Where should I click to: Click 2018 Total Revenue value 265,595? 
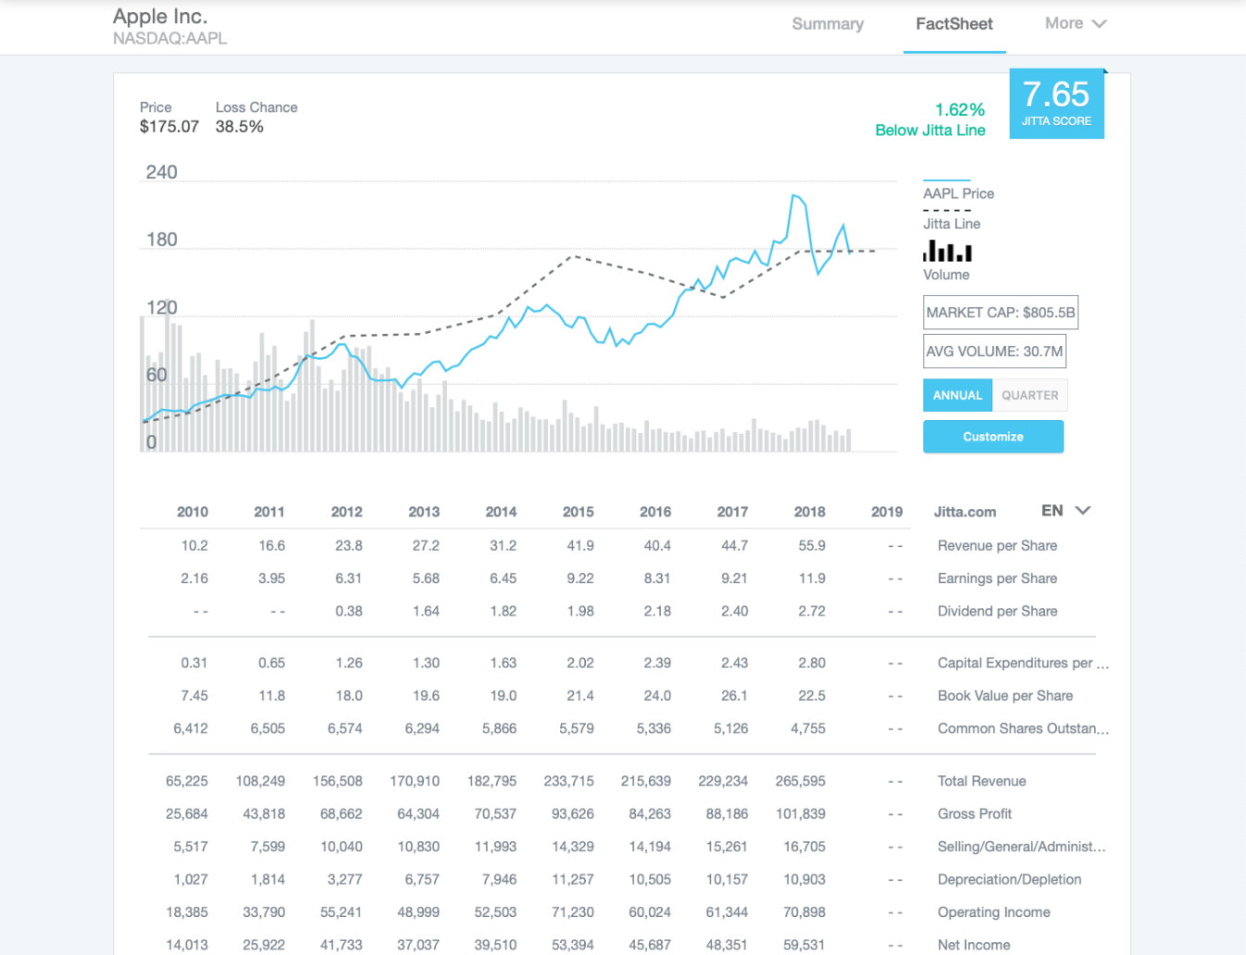801,781
